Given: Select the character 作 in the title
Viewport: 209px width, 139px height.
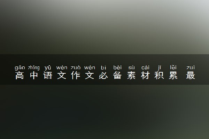Looking at the screenshot, I should [x=76, y=75].
